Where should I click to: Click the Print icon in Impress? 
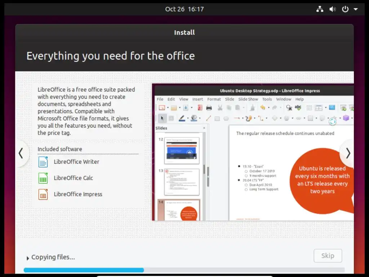click(x=209, y=108)
